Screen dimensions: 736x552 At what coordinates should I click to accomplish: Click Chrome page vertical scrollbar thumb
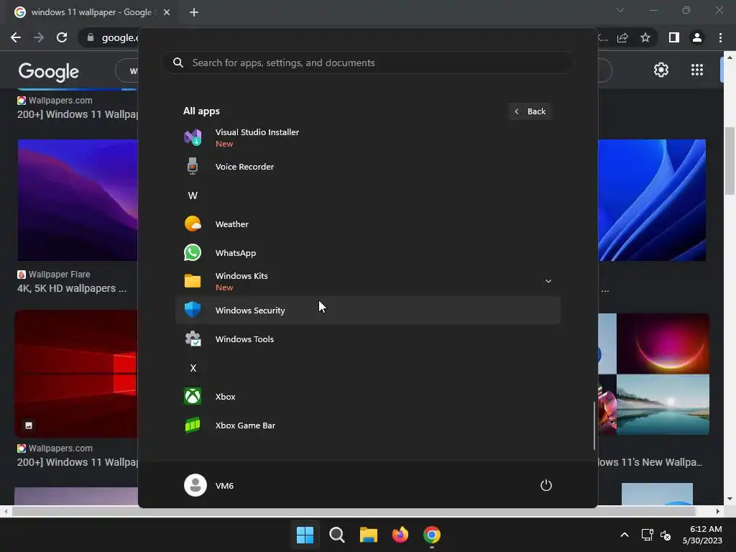tap(730, 160)
